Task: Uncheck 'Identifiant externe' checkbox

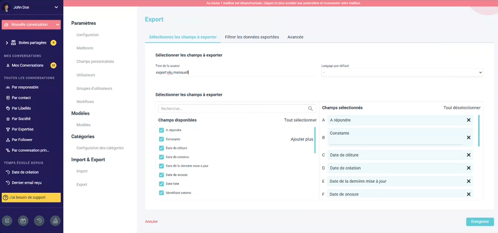Action: (x=161, y=193)
